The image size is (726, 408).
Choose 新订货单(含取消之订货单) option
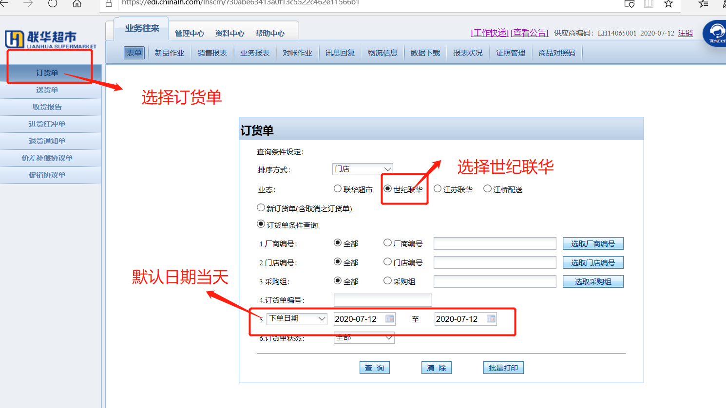(261, 207)
